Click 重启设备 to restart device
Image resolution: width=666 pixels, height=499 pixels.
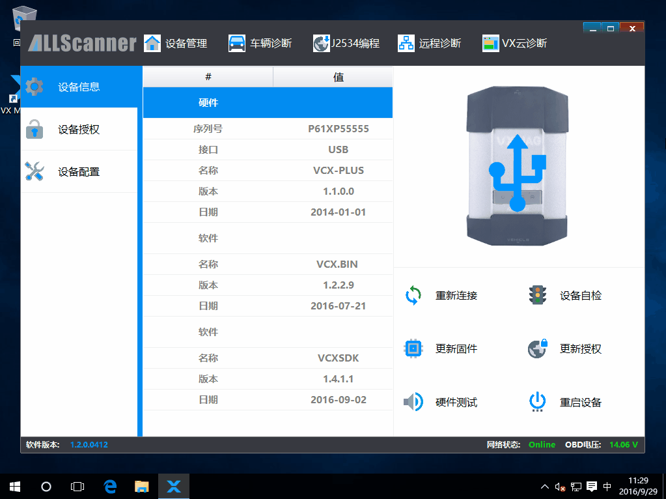tap(581, 402)
